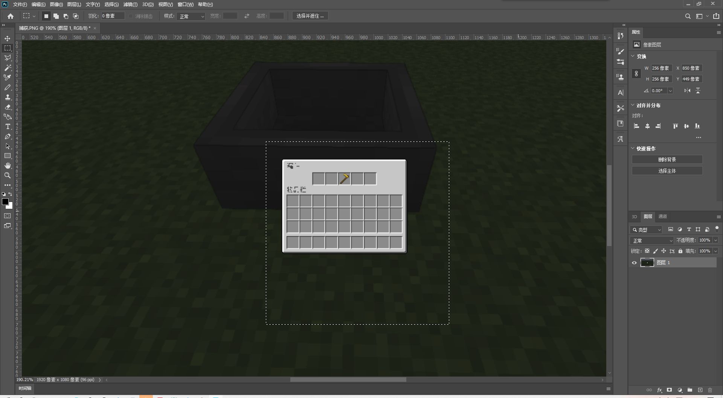Collapse the 变换 transform section
The image size is (723, 398).
pyautogui.click(x=633, y=56)
